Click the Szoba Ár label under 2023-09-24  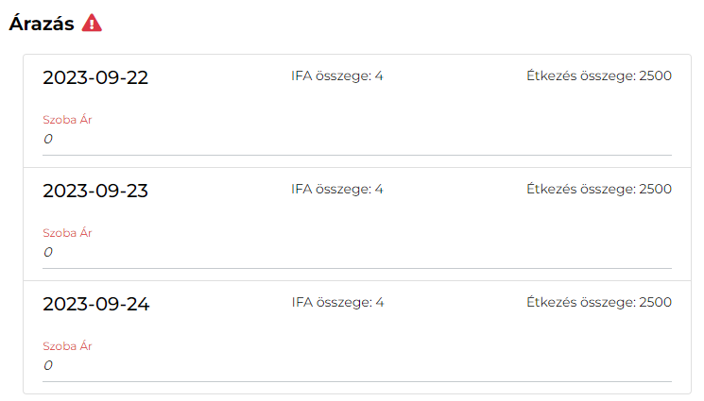click(x=67, y=346)
